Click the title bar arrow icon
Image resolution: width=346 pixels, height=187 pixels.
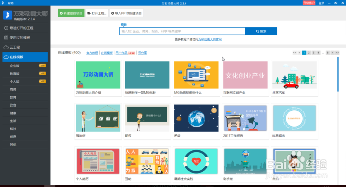click(3, 3)
